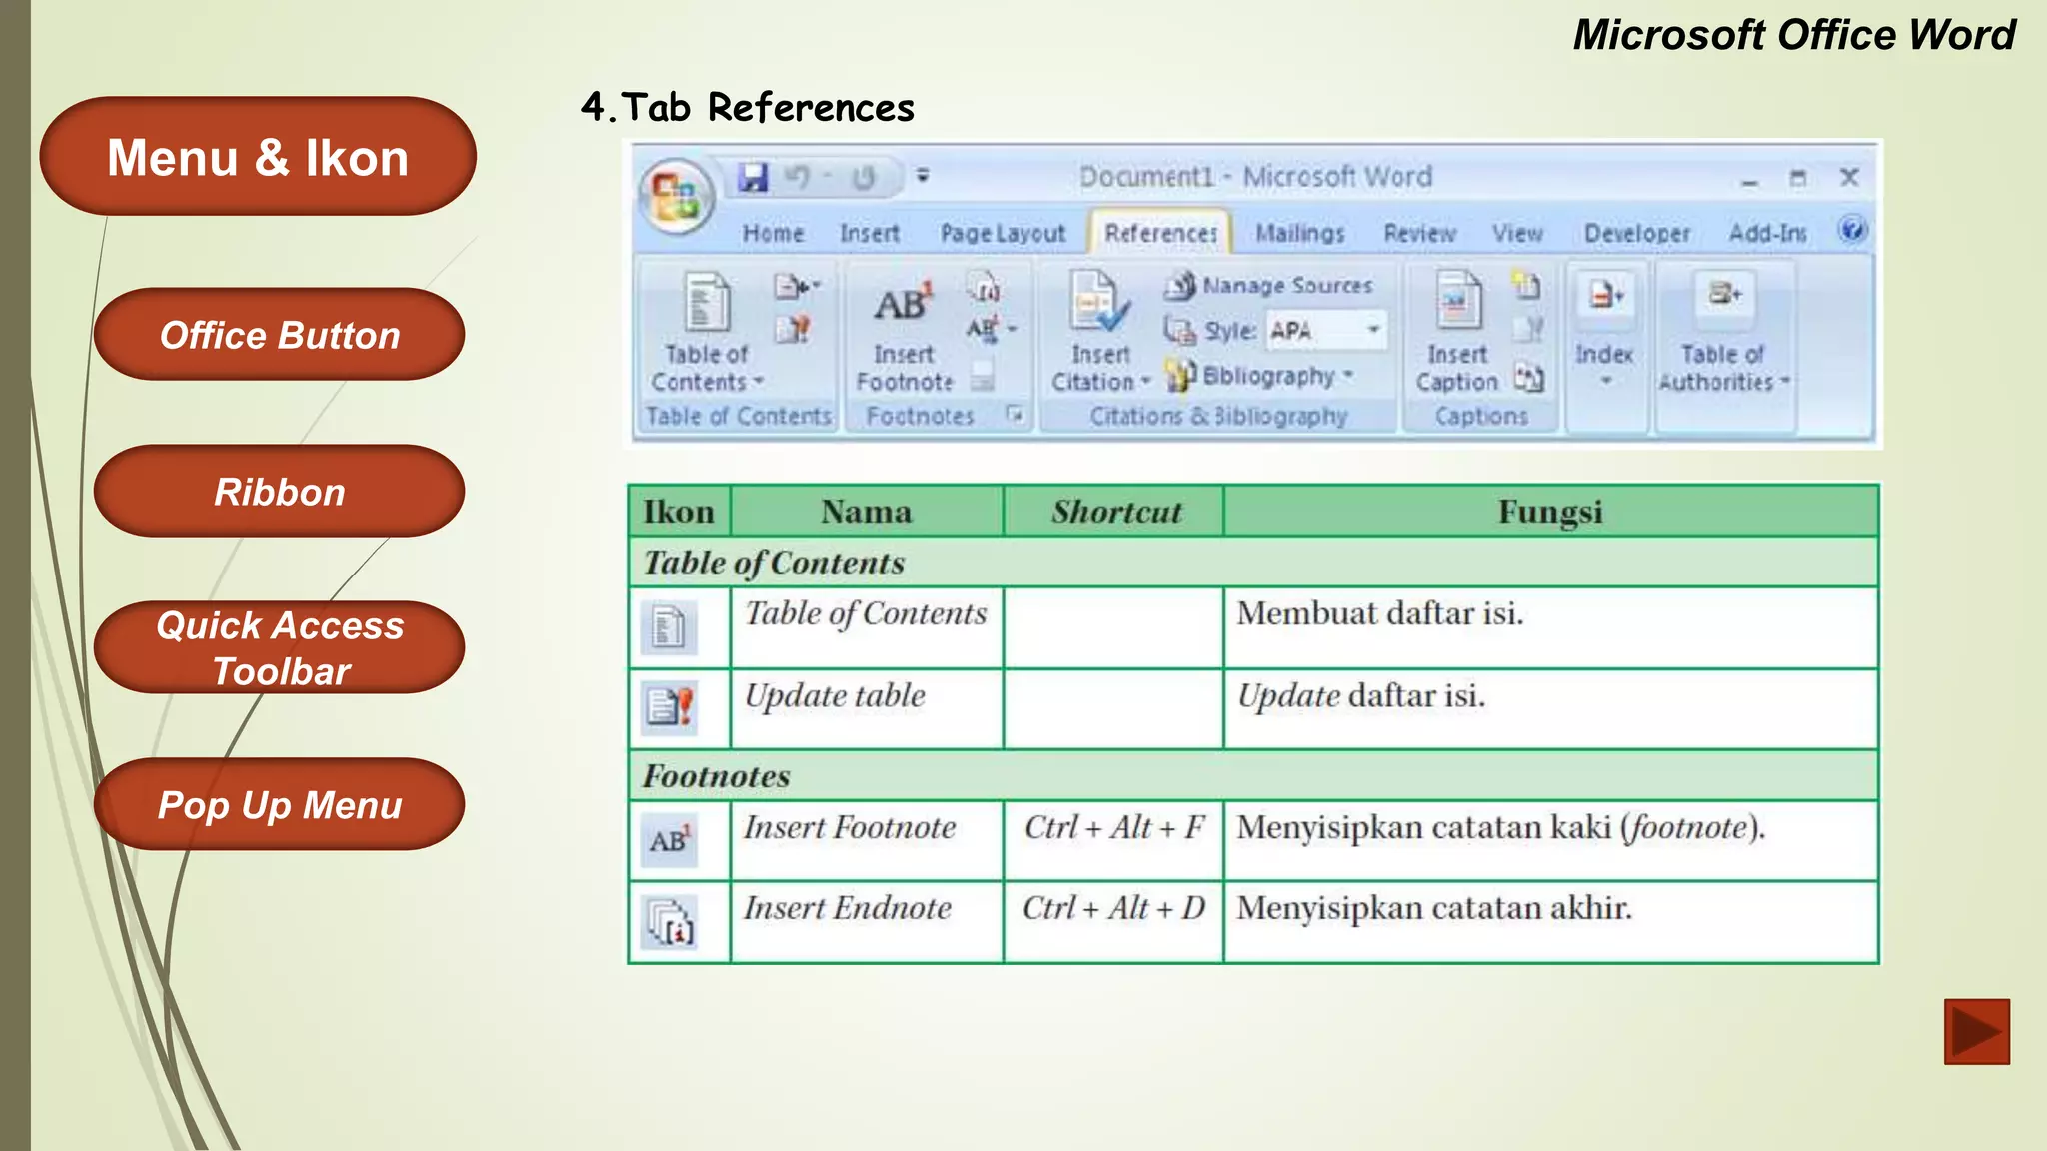This screenshot has width=2047, height=1151.
Task: Click the Undo arrow icon
Action: click(798, 177)
